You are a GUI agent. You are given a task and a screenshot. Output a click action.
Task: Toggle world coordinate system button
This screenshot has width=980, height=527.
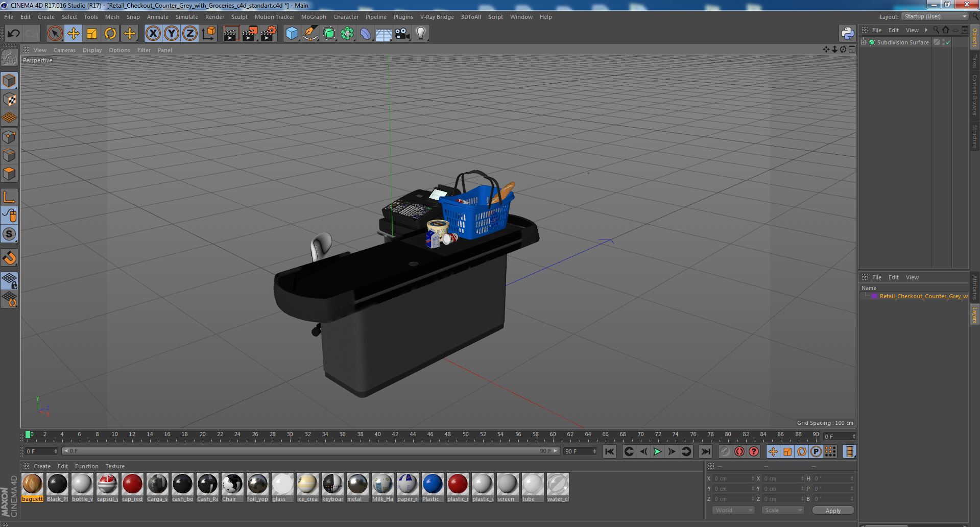[208, 34]
